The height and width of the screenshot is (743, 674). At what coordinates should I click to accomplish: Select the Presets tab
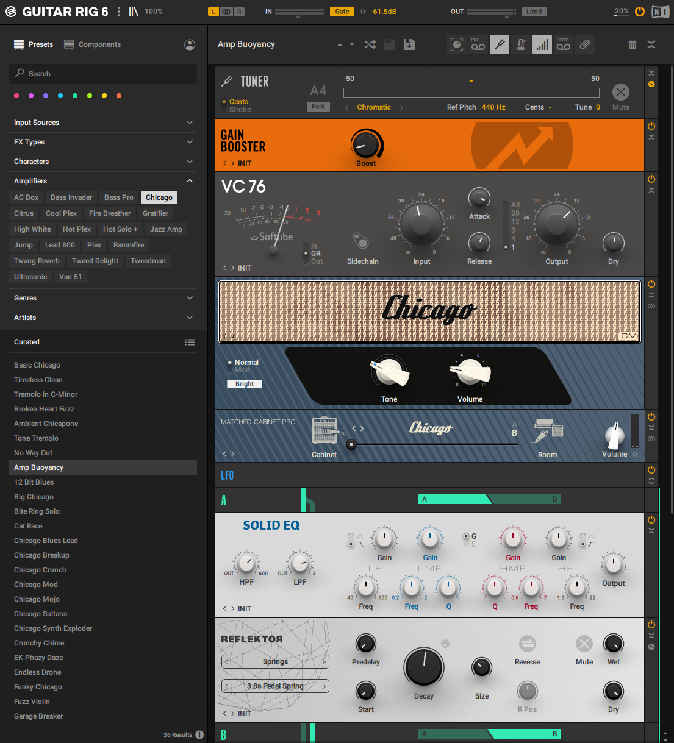coord(34,44)
